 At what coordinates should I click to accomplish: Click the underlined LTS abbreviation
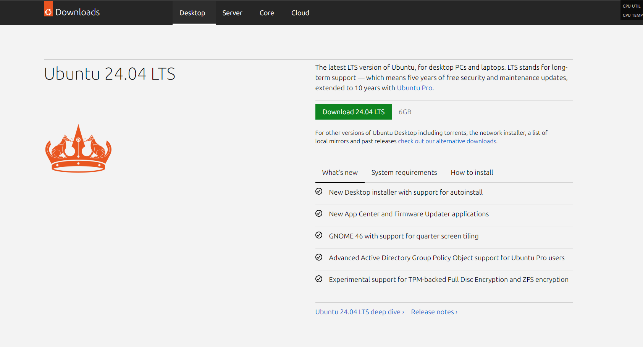point(352,67)
